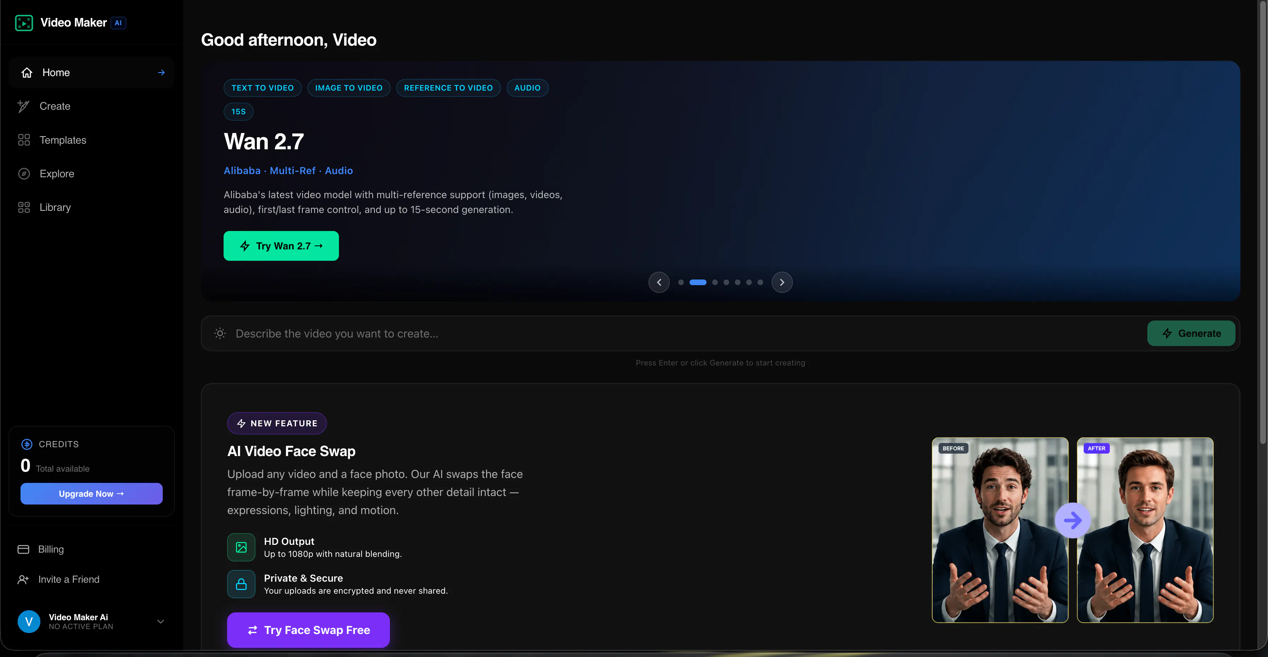Click the Templates grid icon
Image resolution: width=1268 pixels, height=657 pixels.
(x=24, y=140)
